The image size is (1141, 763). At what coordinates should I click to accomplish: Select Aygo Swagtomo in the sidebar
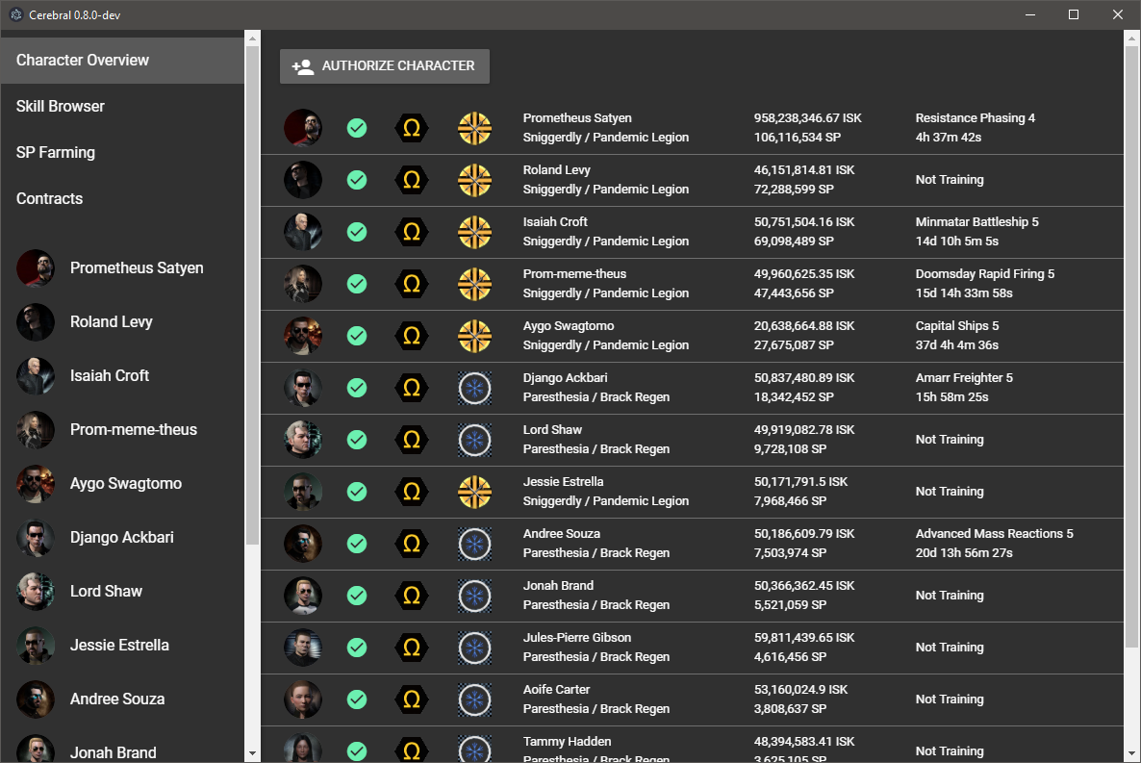(122, 483)
